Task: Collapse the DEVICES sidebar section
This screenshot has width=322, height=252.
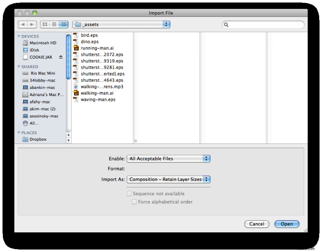Action: point(19,37)
